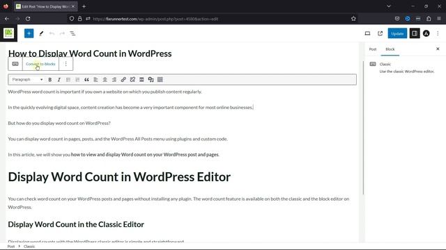Save page to Pocket icon

click(397, 19)
